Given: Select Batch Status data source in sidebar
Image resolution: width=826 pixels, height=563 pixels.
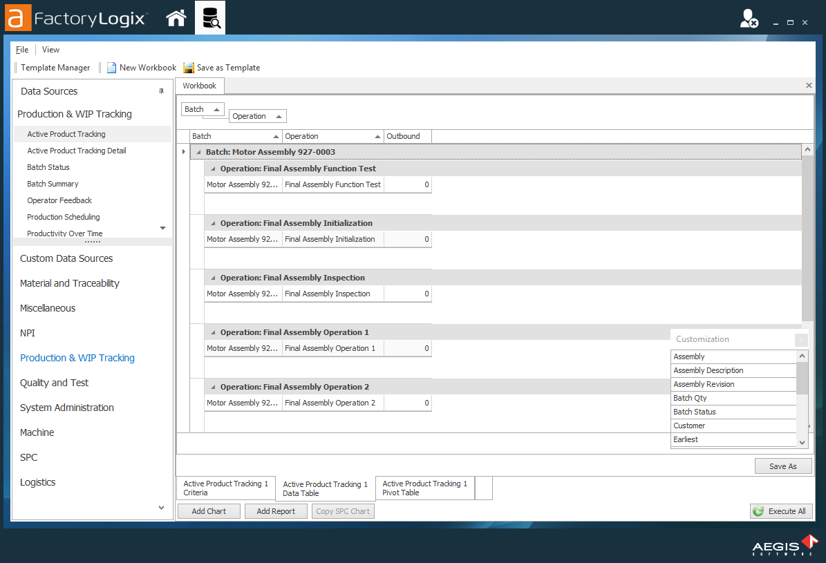Looking at the screenshot, I should [x=48, y=167].
